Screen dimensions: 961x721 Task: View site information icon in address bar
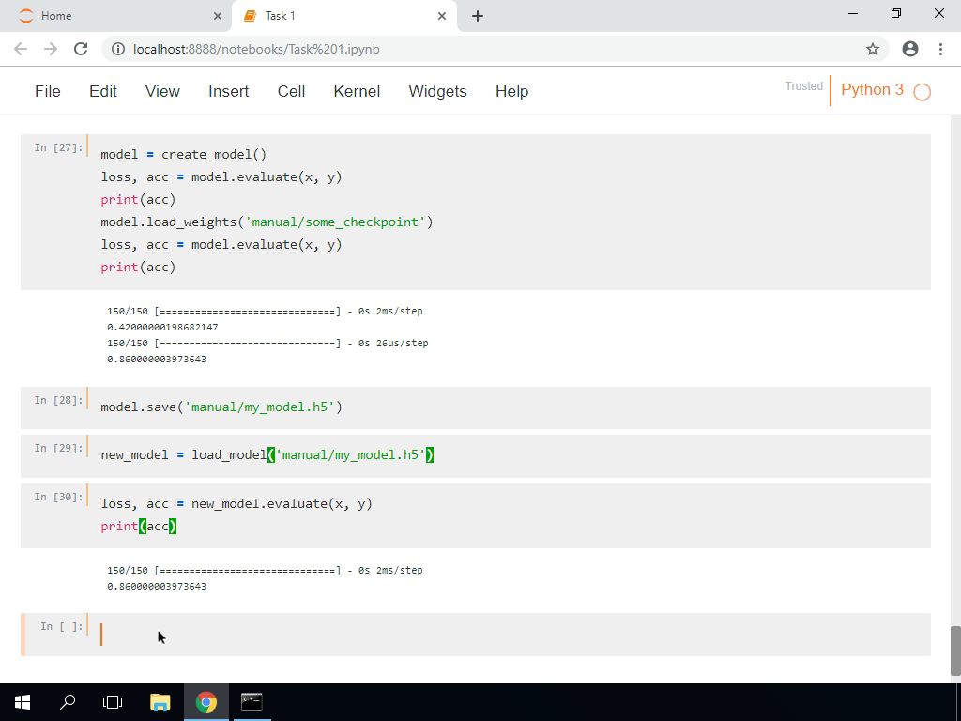[118, 49]
